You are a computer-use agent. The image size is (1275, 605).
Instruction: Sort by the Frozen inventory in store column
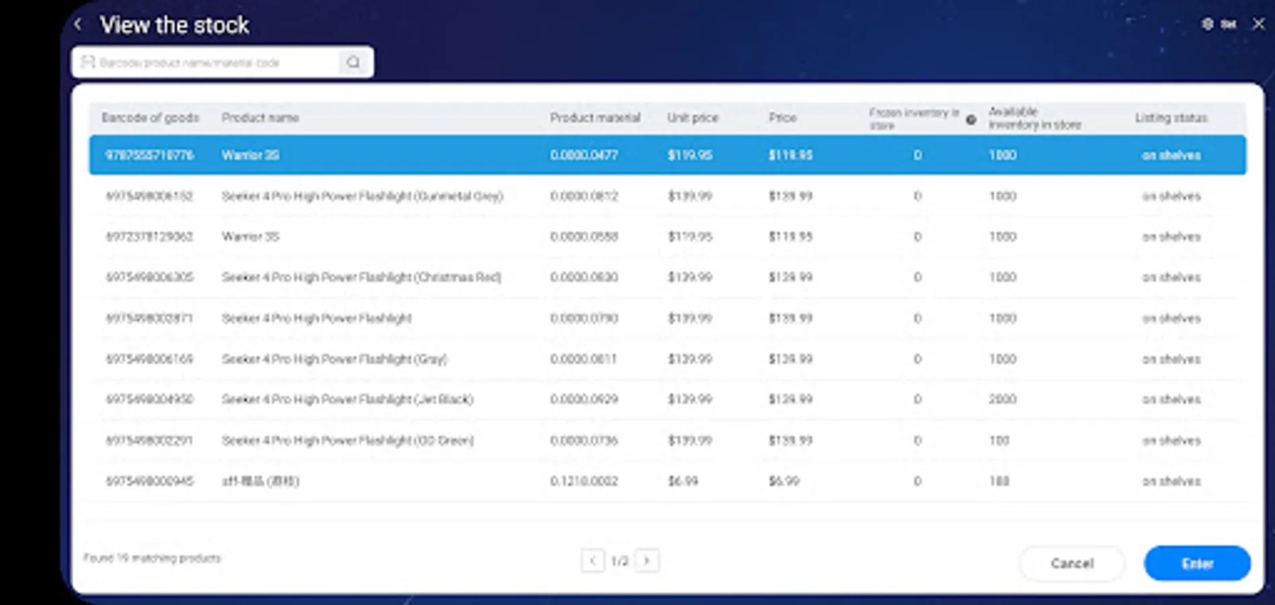(x=915, y=118)
